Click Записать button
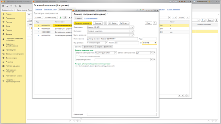221x124 pixels. 98,23
